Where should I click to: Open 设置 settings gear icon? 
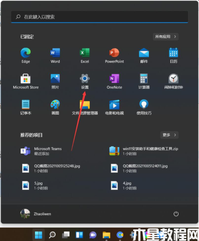tap(85, 81)
